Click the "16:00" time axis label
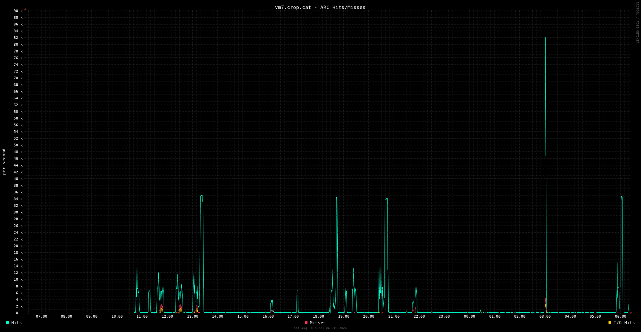The width and height of the screenshot is (641, 332). pos(268,317)
